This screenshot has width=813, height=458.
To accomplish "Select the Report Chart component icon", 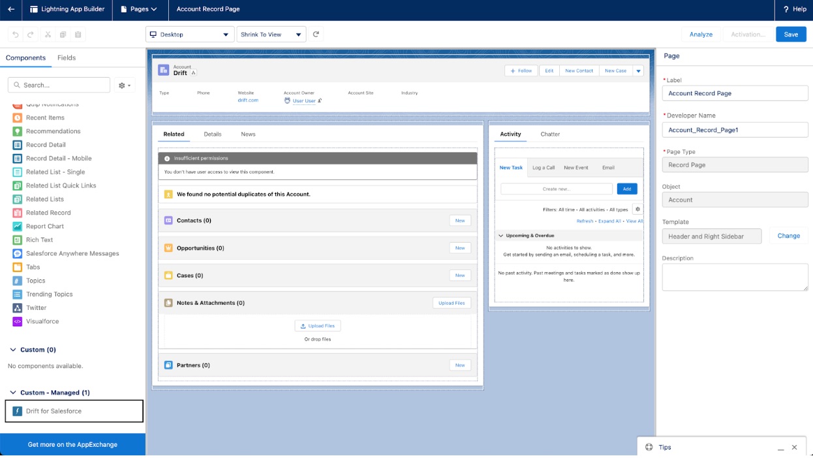I will (x=18, y=226).
